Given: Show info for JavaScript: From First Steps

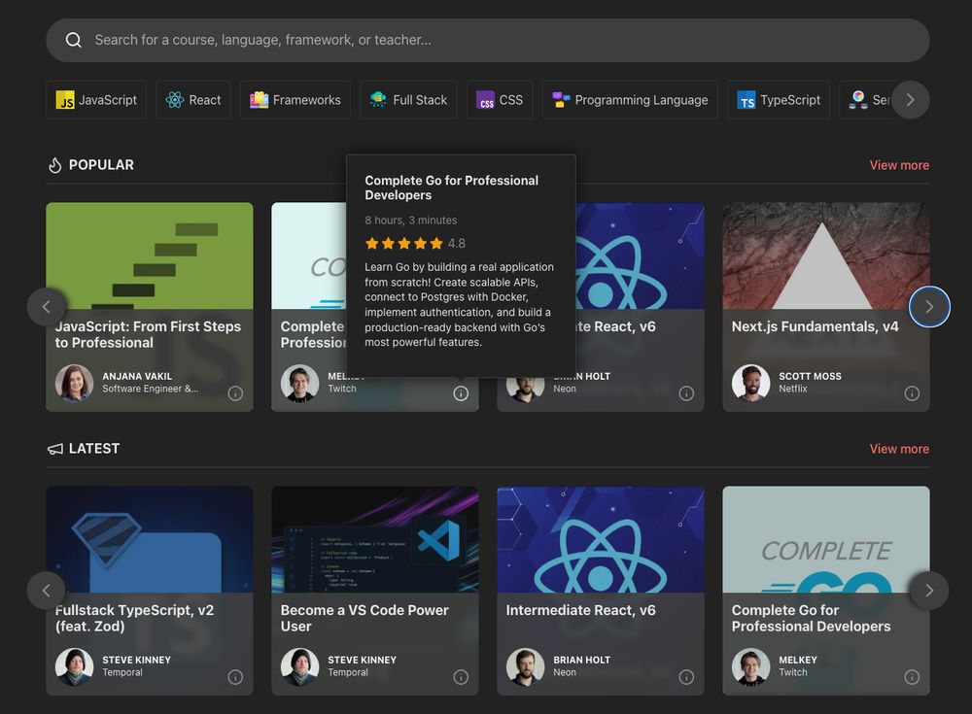Looking at the screenshot, I should point(235,393).
